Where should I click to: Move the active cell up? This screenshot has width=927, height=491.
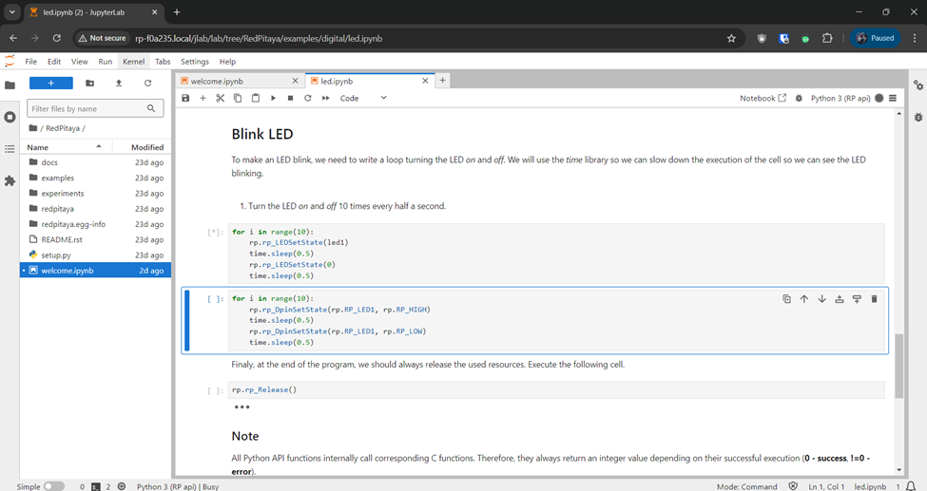(x=804, y=299)
